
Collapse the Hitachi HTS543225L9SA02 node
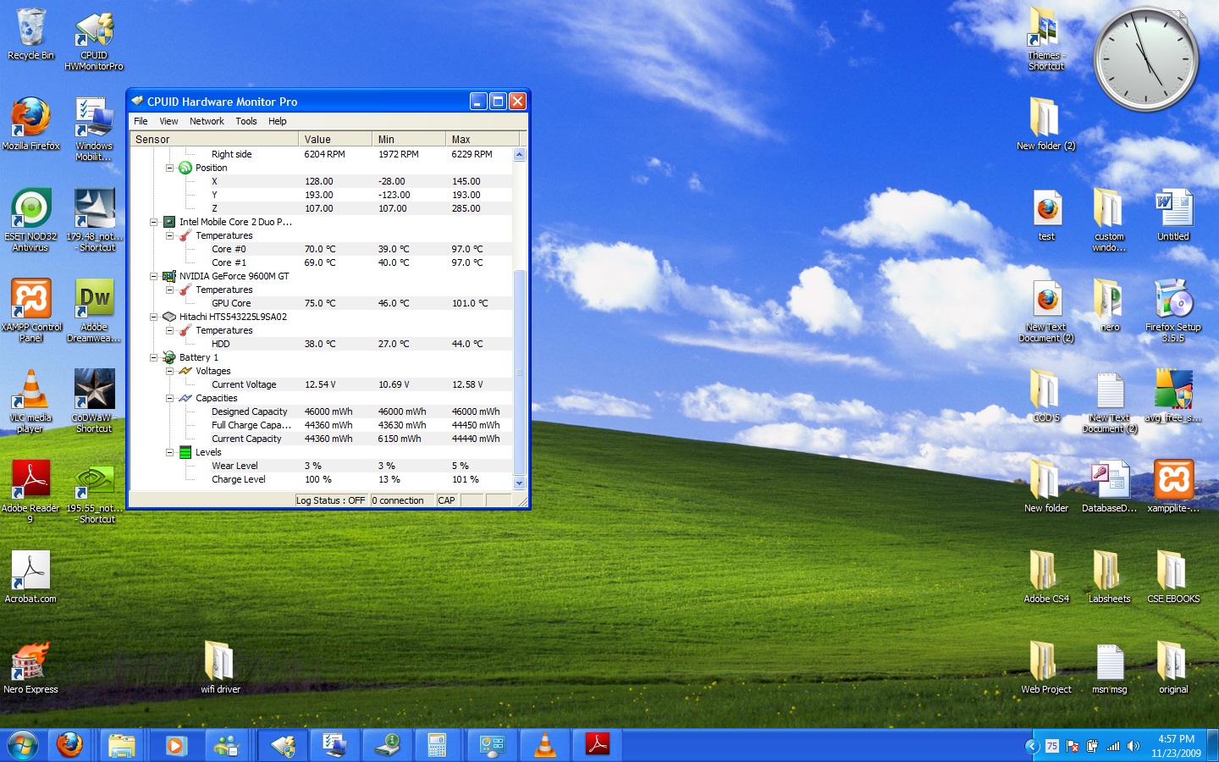pyautogui.click(x=154, y=317)
